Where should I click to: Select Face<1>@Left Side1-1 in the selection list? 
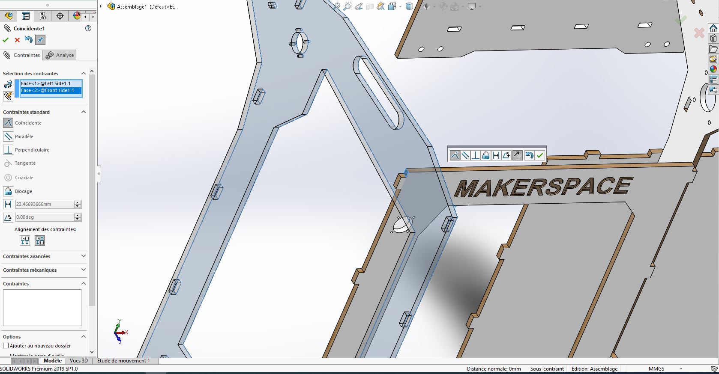pyautogui.click(x=51, y=83)
